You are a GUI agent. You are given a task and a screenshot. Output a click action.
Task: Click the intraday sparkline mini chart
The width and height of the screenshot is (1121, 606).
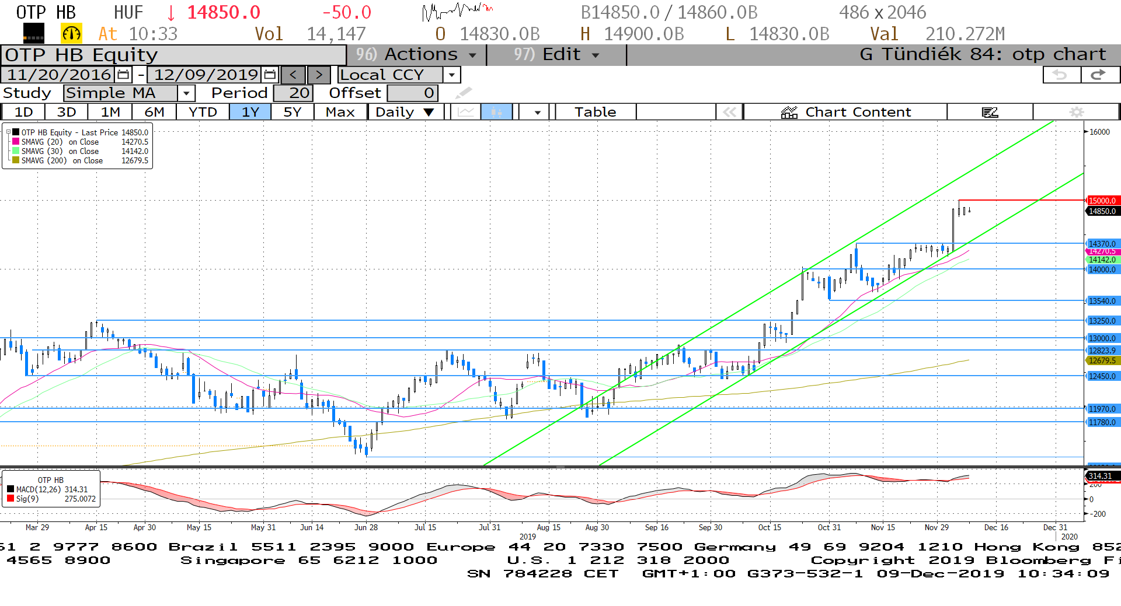(x=458, y=11)
